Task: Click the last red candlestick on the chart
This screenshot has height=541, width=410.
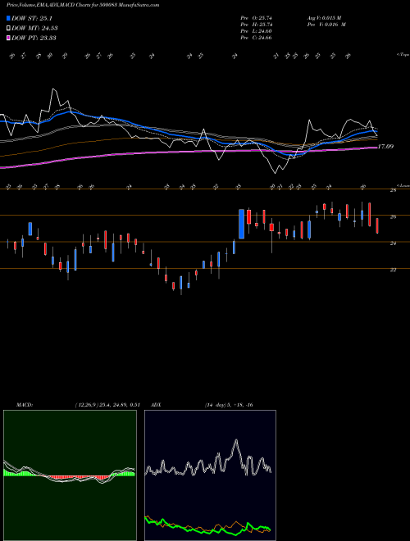Action: tap(377, 225)
